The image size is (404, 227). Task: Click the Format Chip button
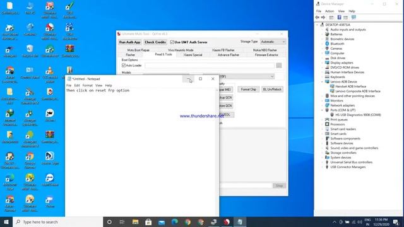point(248,90)
